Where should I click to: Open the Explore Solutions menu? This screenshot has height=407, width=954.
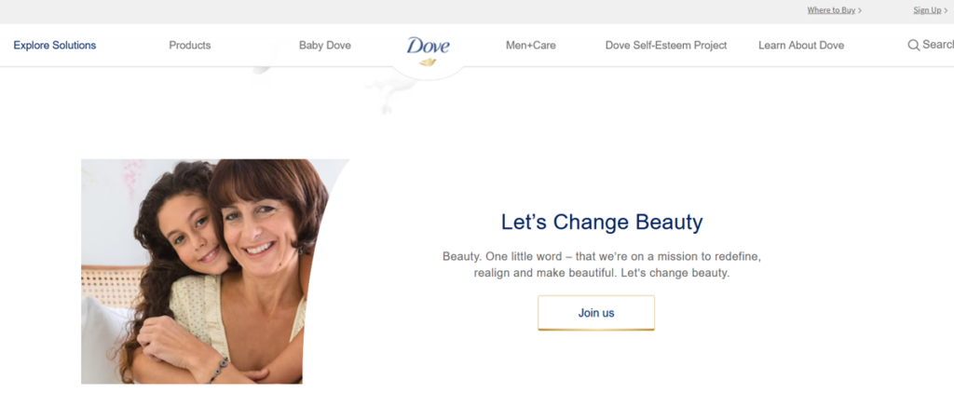point(55,45)
